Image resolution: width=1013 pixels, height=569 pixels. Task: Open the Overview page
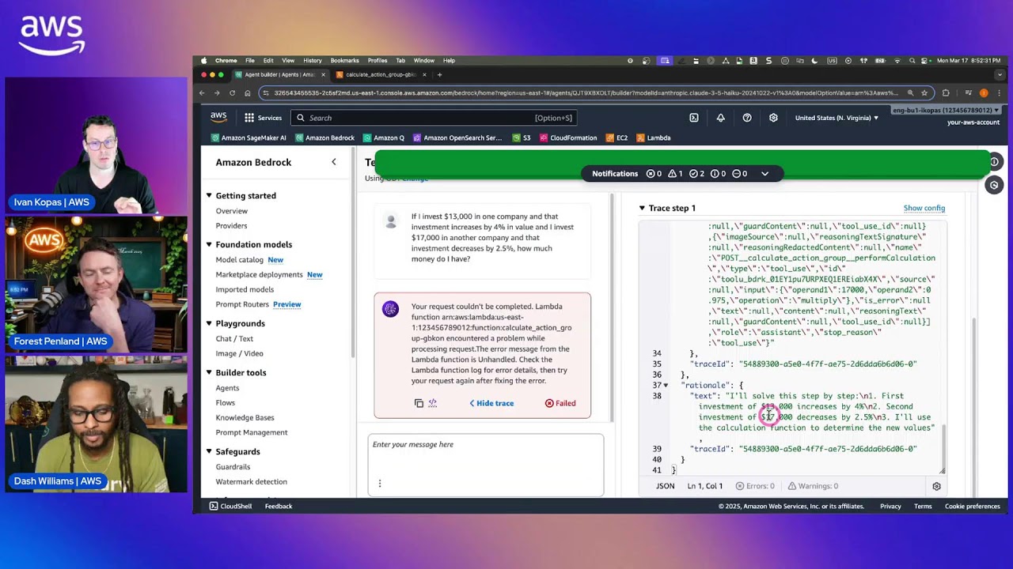tap(232, 211)
